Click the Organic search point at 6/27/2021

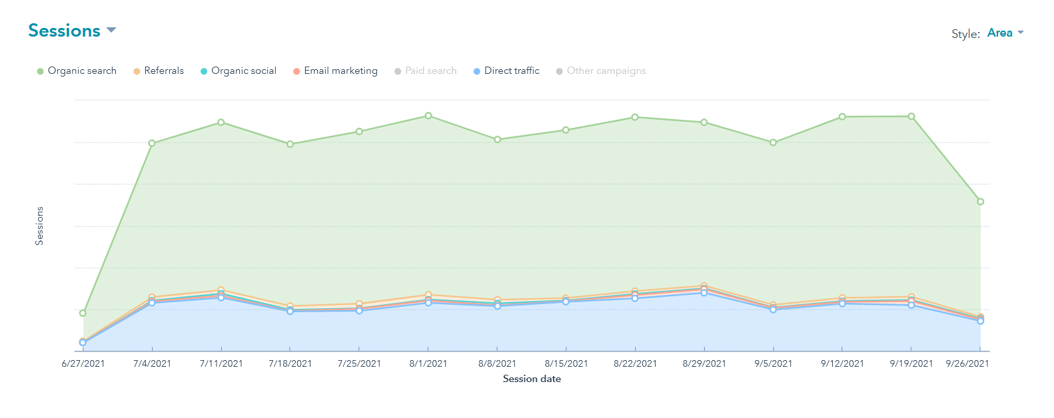(83, 313)
